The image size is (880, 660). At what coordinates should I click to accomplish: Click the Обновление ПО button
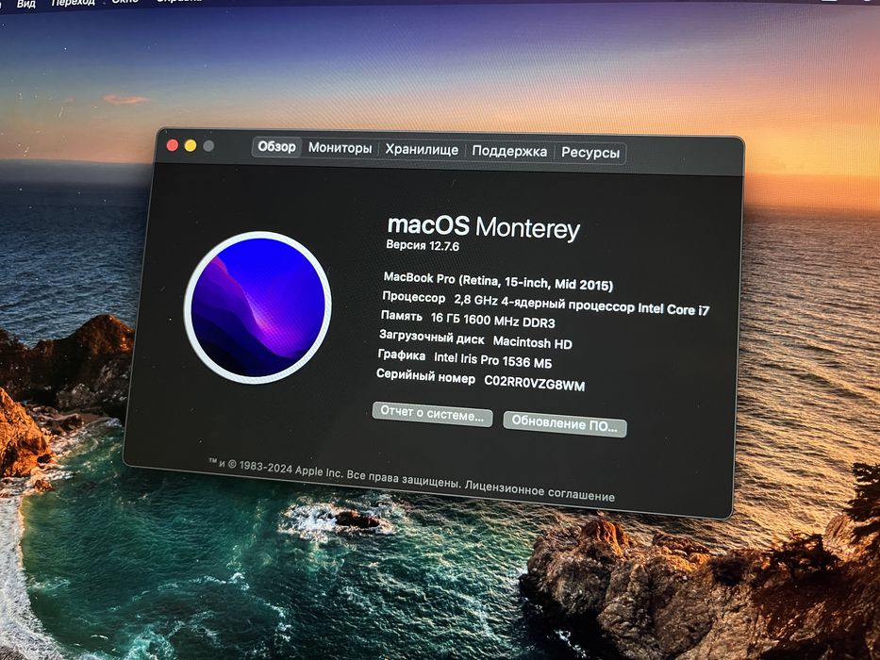point(565,424)
